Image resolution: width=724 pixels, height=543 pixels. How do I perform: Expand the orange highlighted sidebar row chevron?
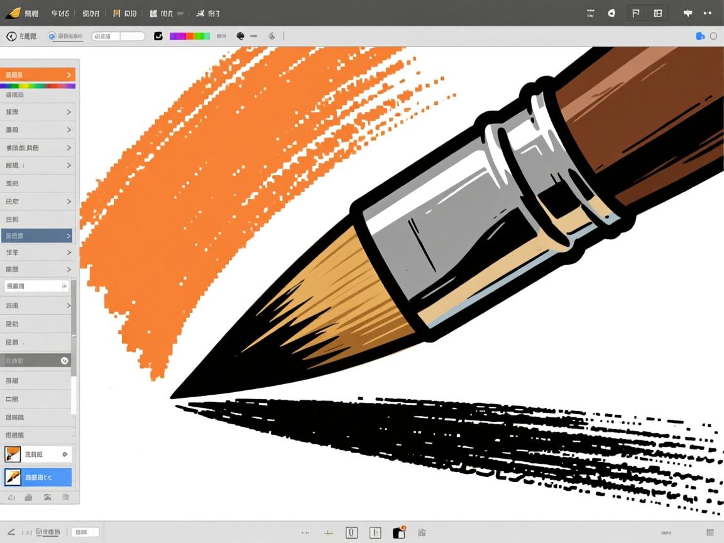(69, 75)
